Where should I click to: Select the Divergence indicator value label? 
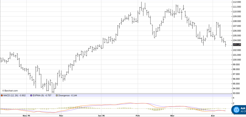coord(68,95)
